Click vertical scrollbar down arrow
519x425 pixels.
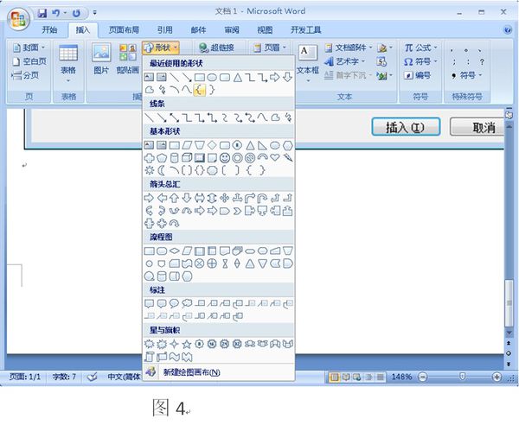[509, 333]
